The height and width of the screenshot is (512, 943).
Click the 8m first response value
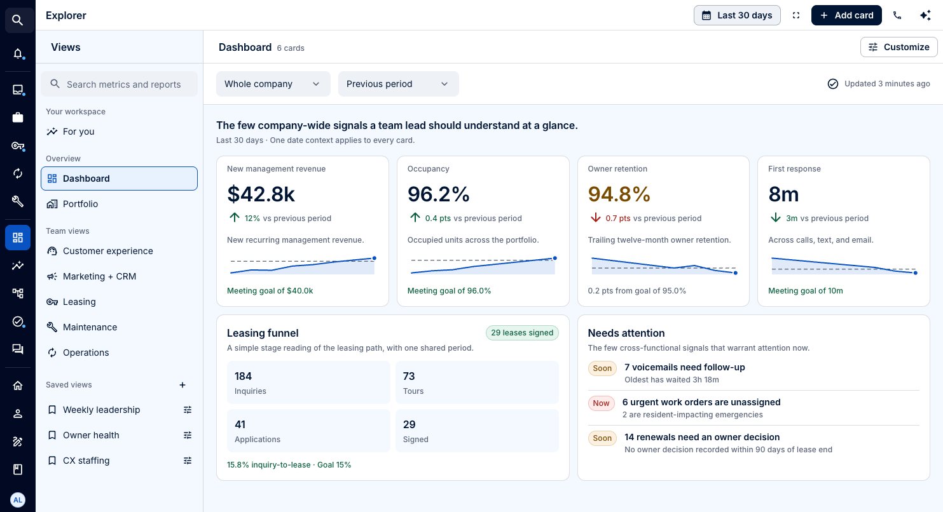(783, 194)
